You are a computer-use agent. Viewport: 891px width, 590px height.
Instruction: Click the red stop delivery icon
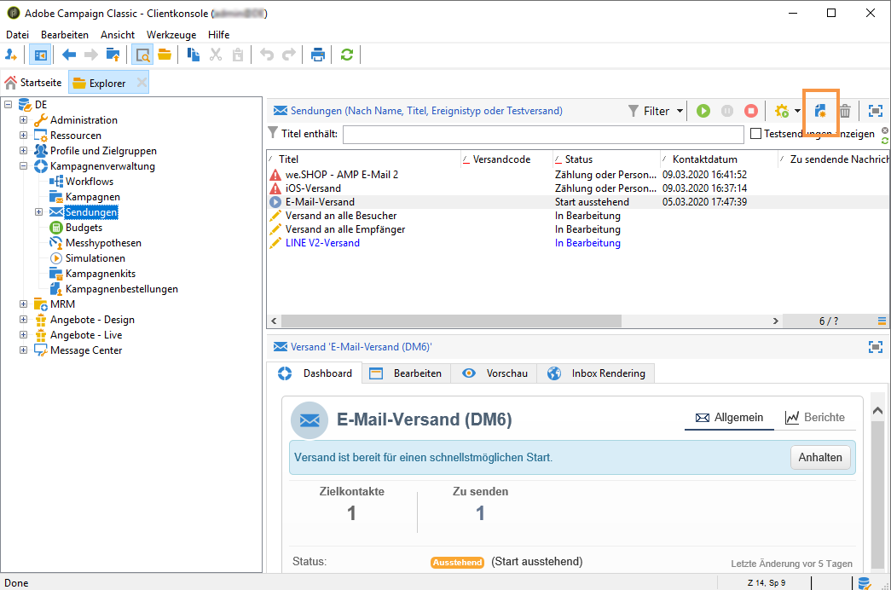750,111
